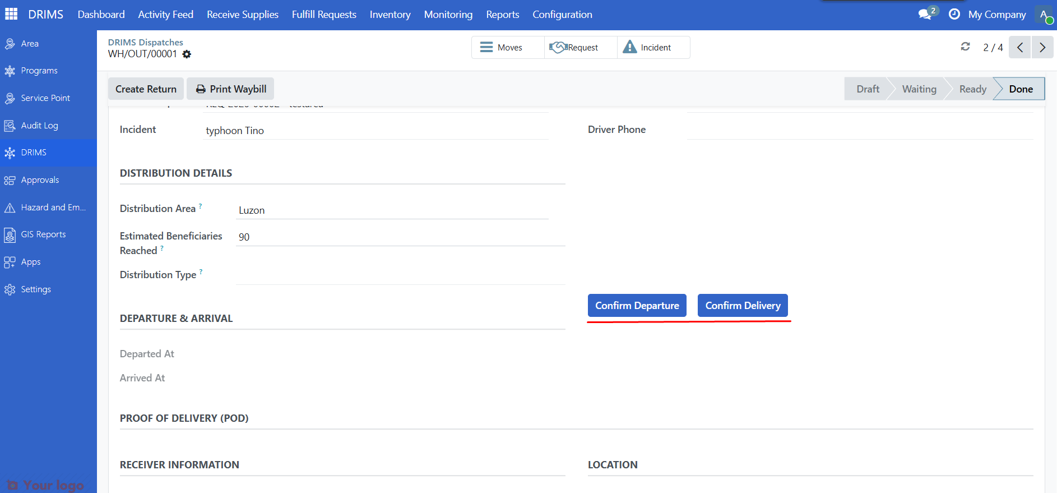
Task: Click the gear icon beside WH/OUT/00001
Action: 187,54
